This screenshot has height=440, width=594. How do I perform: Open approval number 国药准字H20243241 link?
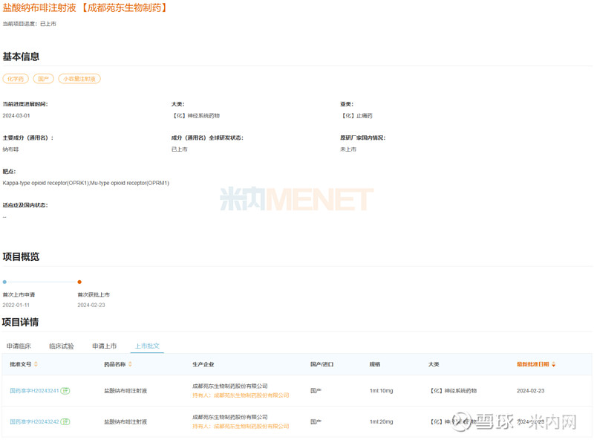tap(34, 391)
